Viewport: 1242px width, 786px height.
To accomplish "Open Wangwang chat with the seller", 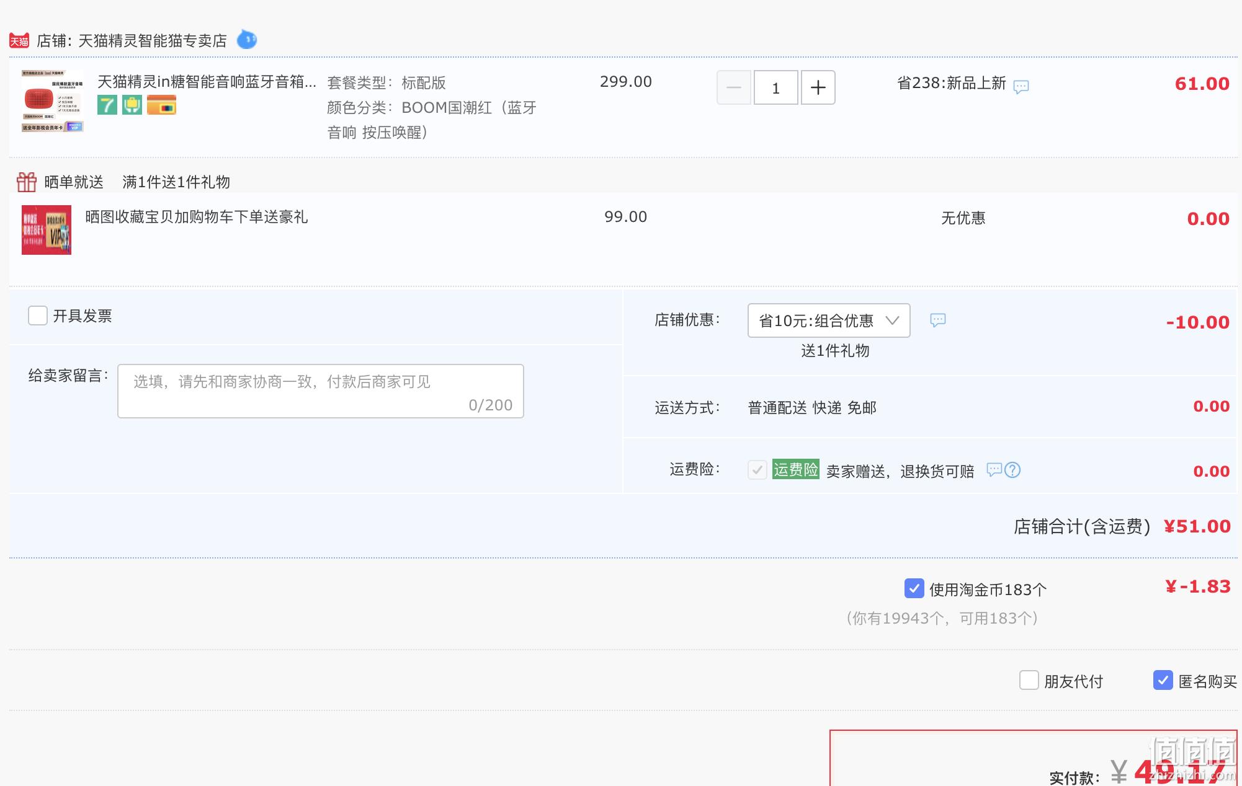I will tap(247, 40).
